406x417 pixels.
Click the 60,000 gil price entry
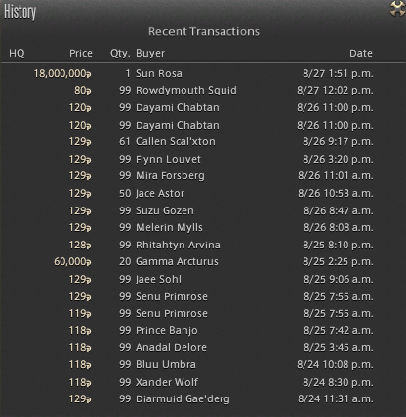click(x=72, y=262)
